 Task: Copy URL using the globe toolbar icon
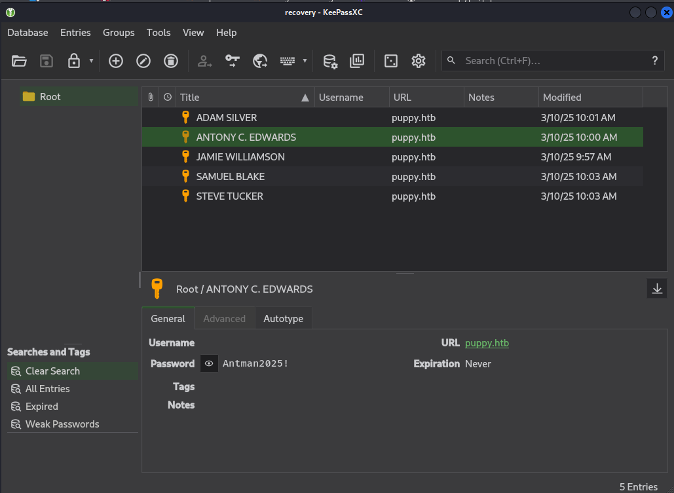coord(260,61)
